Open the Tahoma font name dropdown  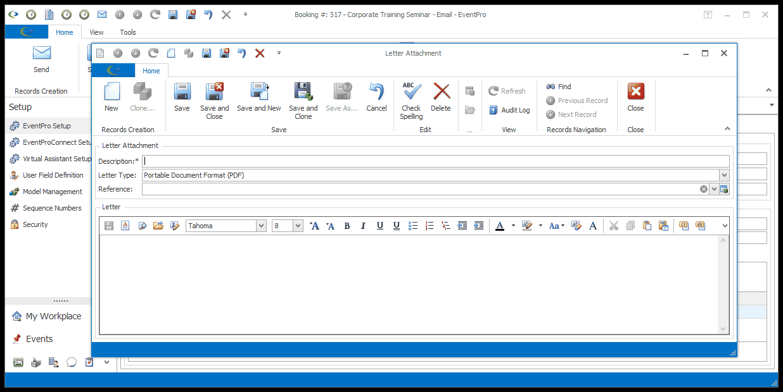click(261, 226)
